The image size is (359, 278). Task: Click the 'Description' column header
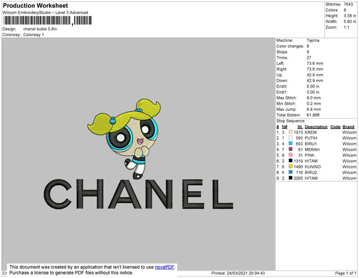tap(316, 127)
